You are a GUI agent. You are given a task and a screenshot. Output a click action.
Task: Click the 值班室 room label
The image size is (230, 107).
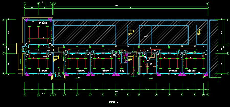(122, 70)
